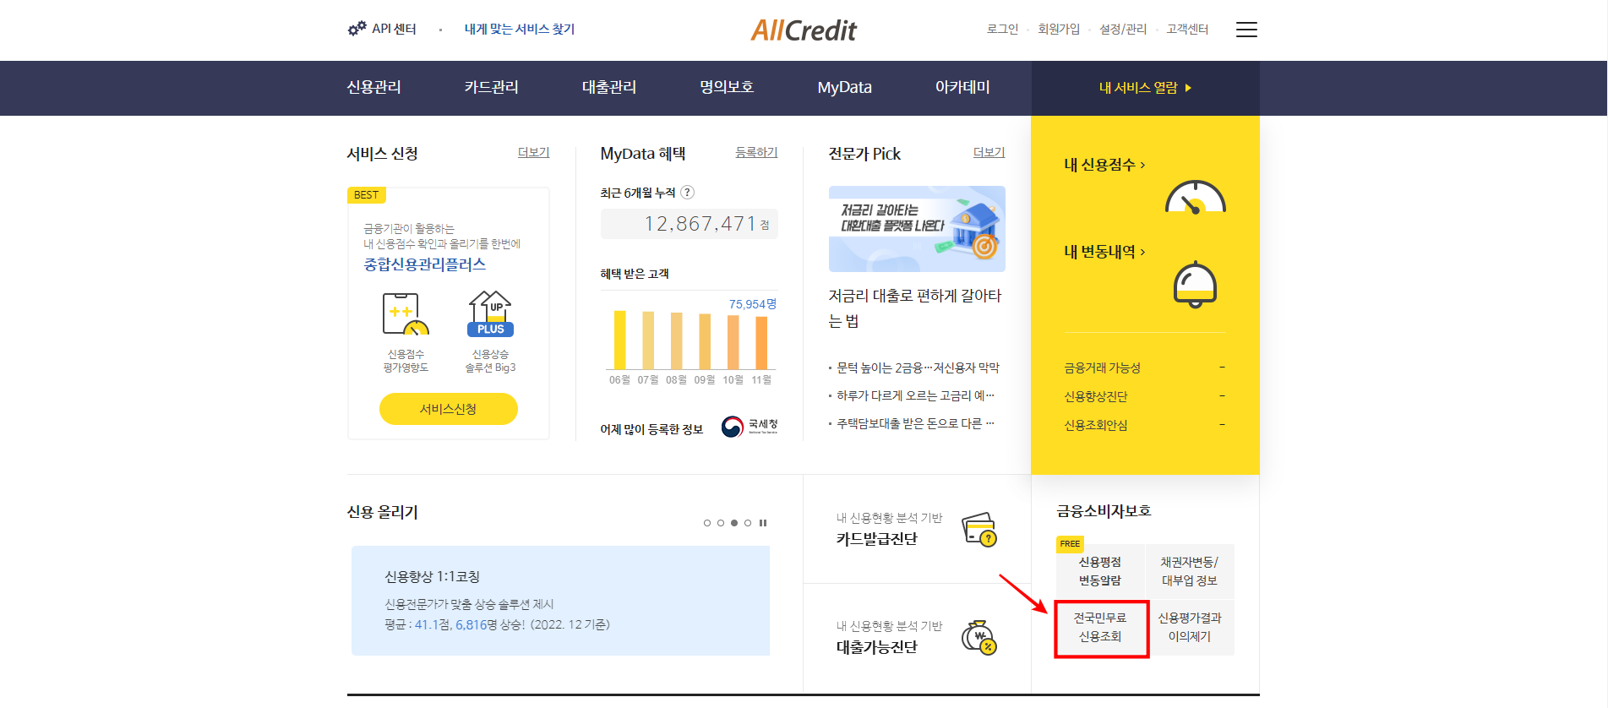The image size is (1608, 708).
Task: Open the MyData menu
Action: 845,87
